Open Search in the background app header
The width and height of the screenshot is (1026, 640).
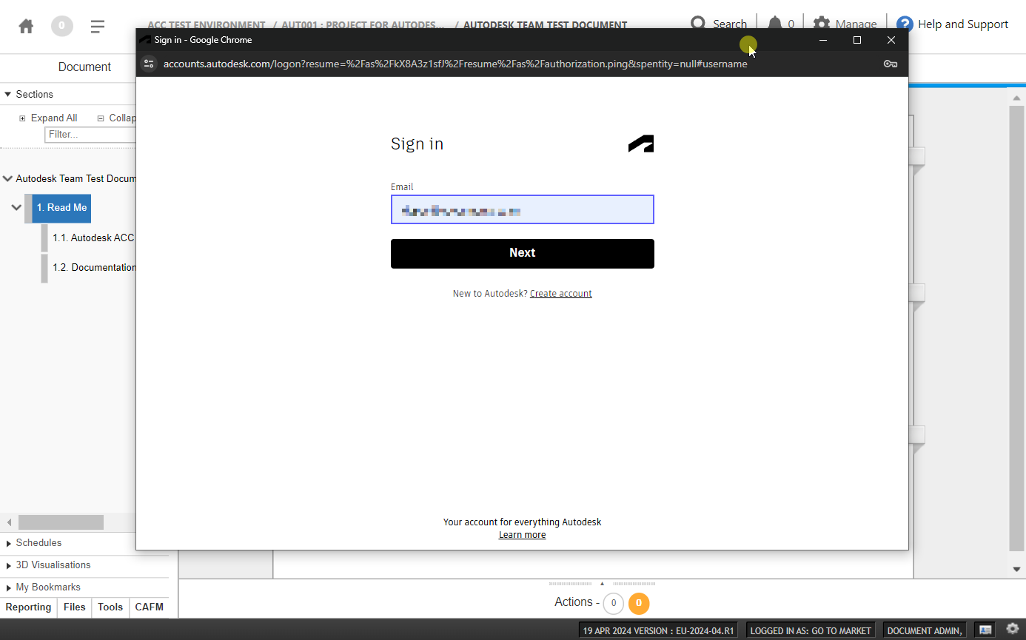click(718, 24)
